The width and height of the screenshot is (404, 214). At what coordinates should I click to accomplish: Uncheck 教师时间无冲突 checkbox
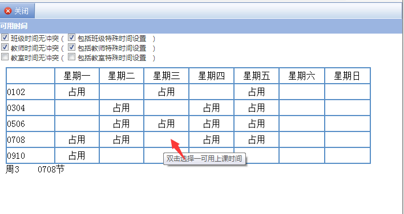click(5, 47)
